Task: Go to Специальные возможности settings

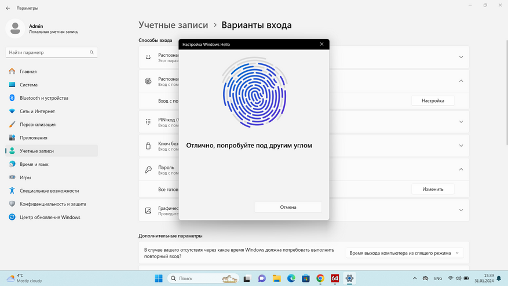Action: 49,191
